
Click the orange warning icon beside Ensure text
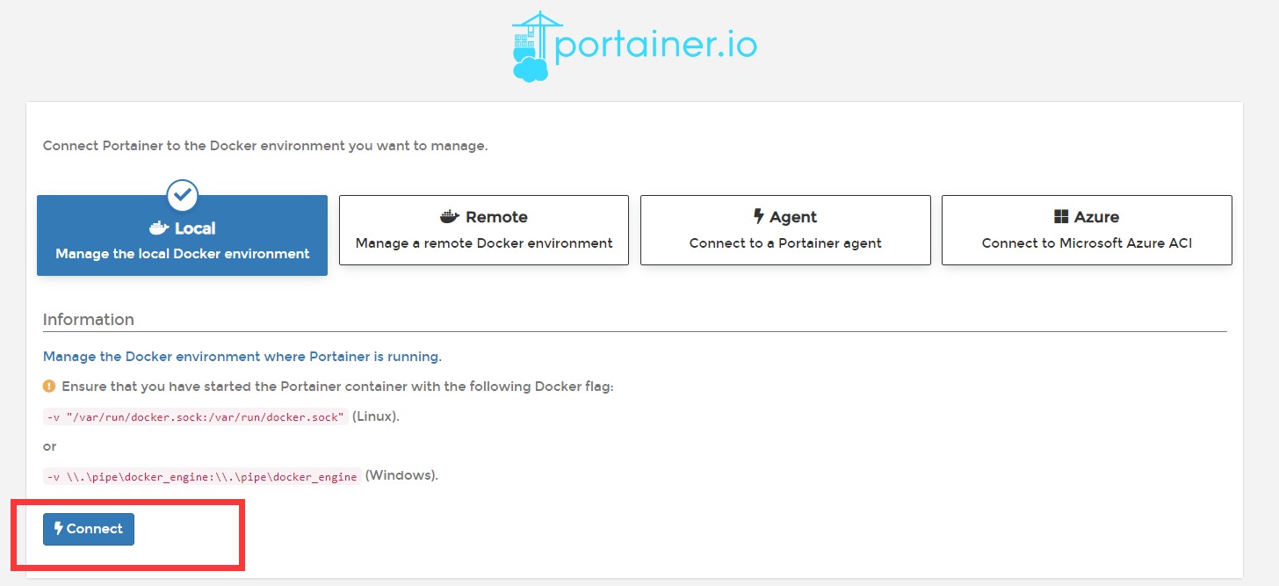pos(49,386)
